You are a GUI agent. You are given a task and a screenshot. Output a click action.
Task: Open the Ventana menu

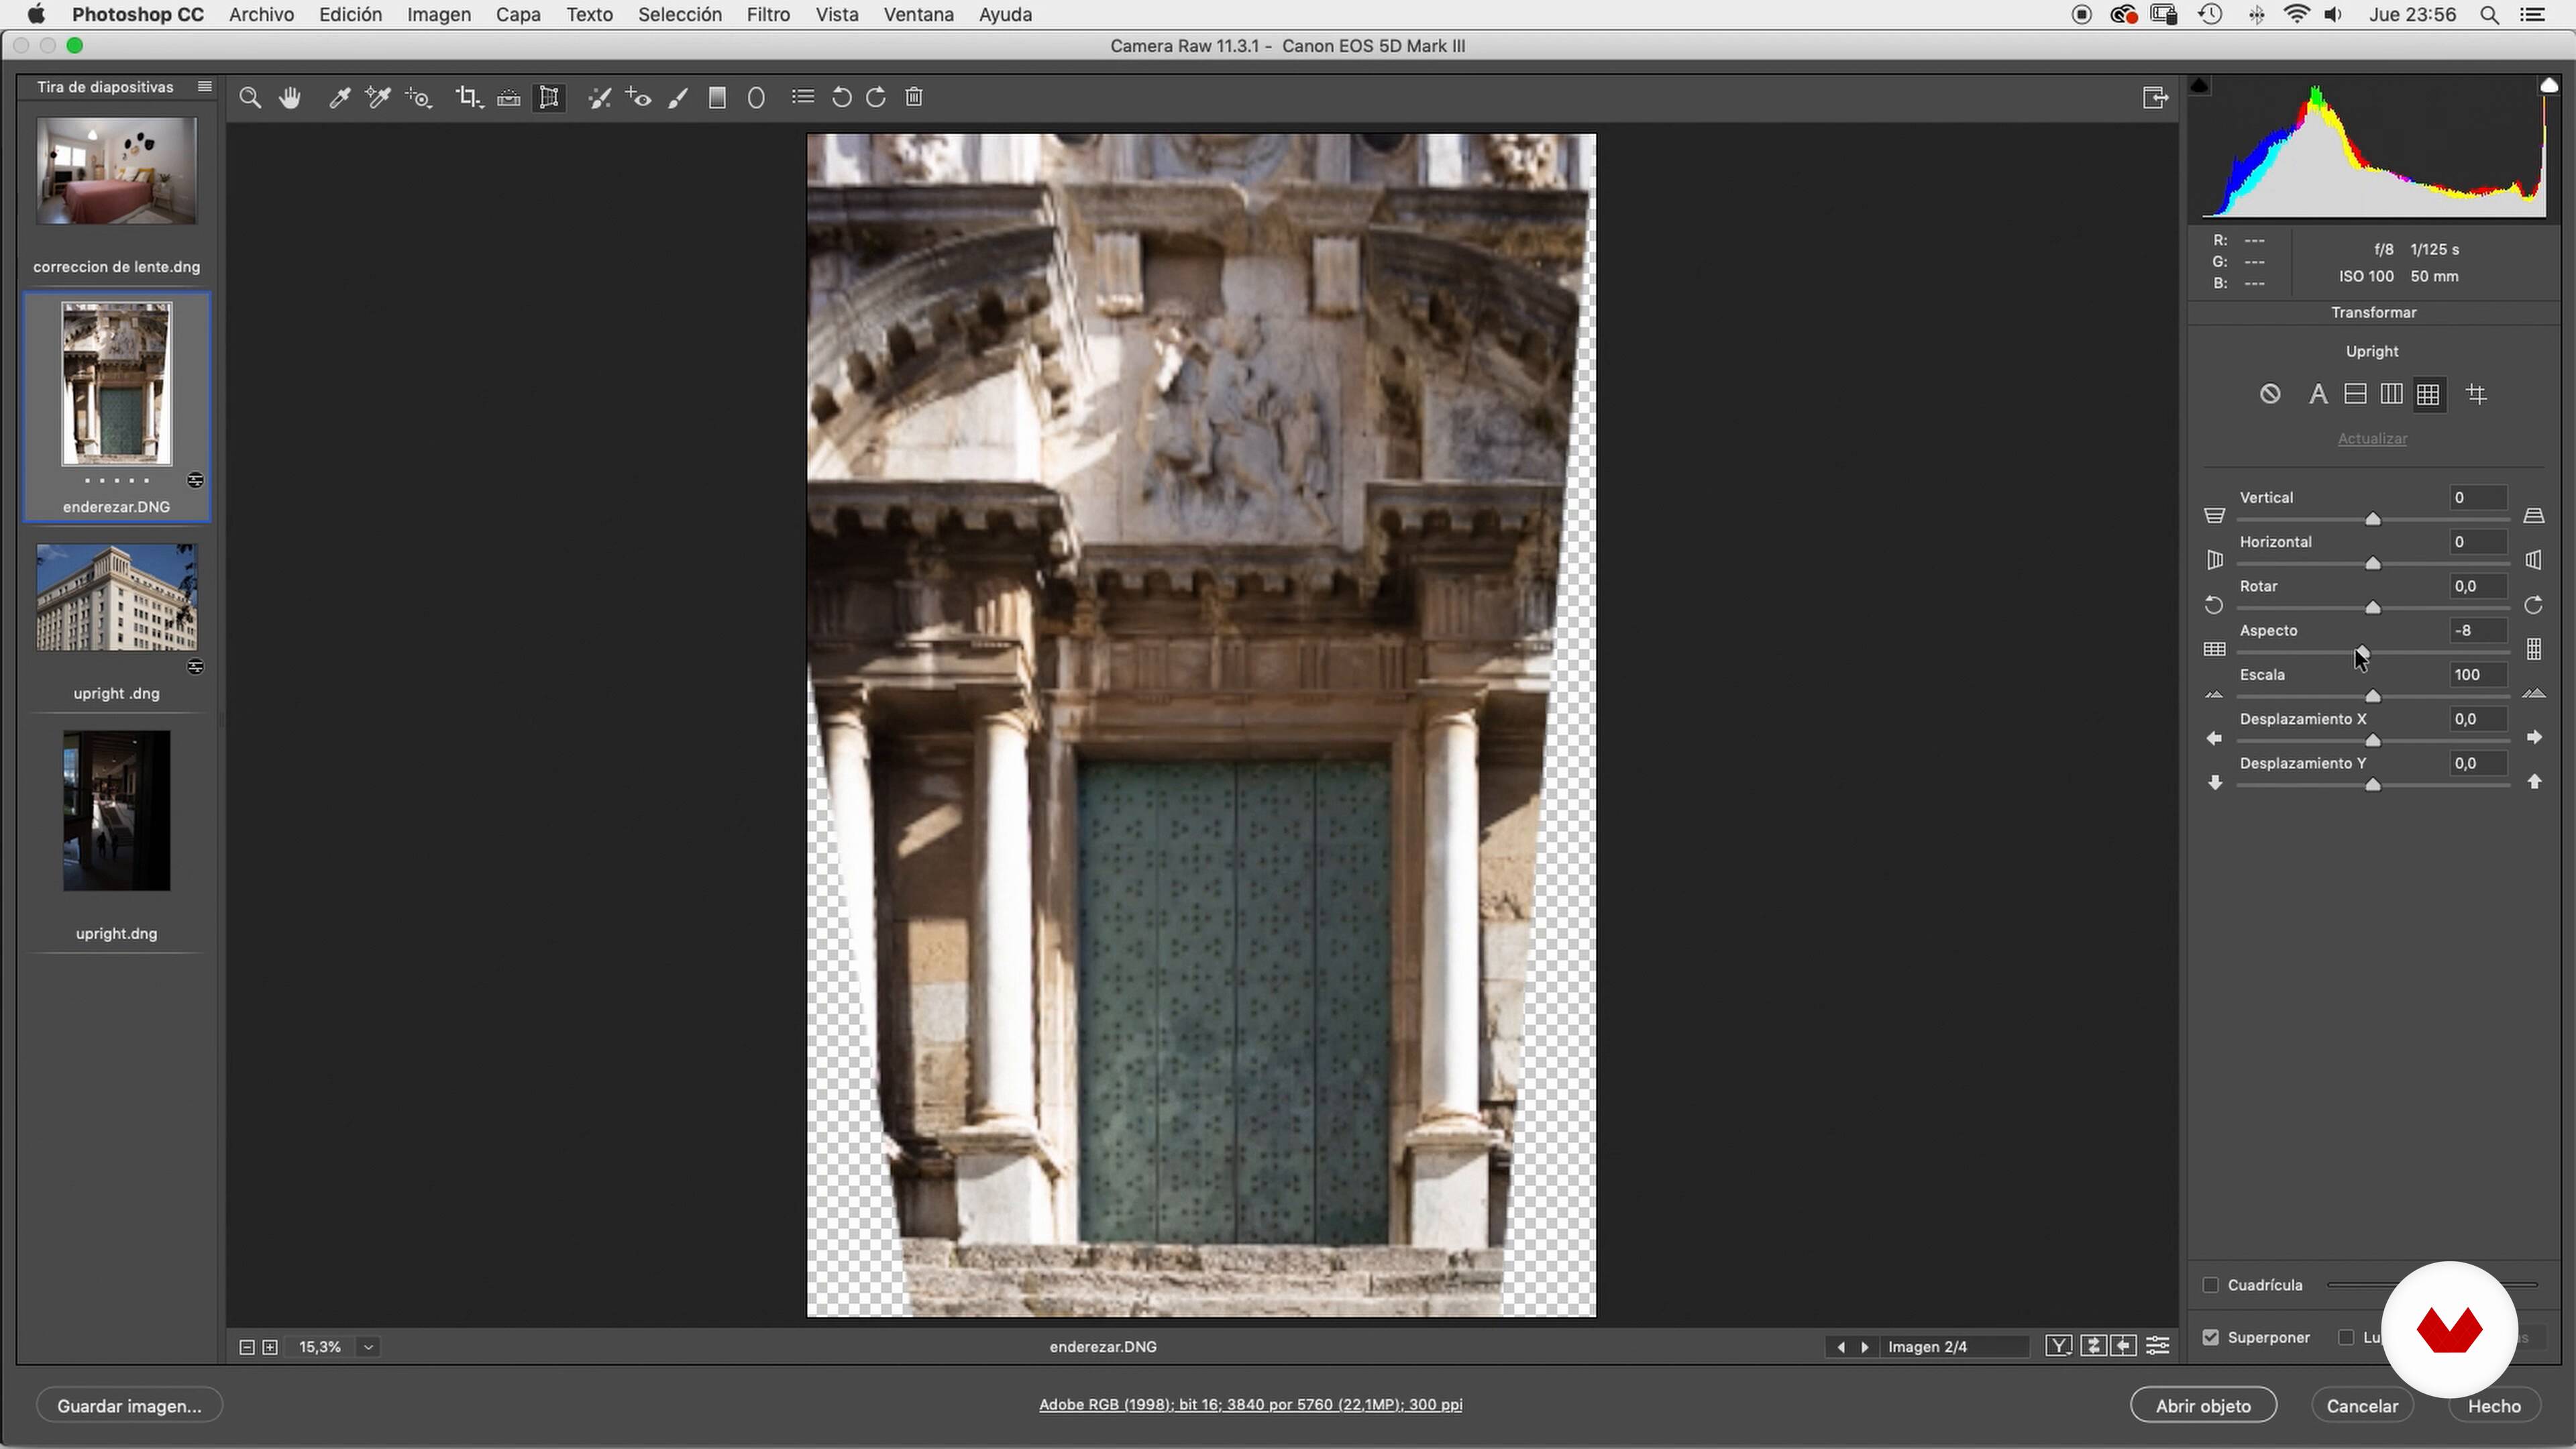point(918,15)
